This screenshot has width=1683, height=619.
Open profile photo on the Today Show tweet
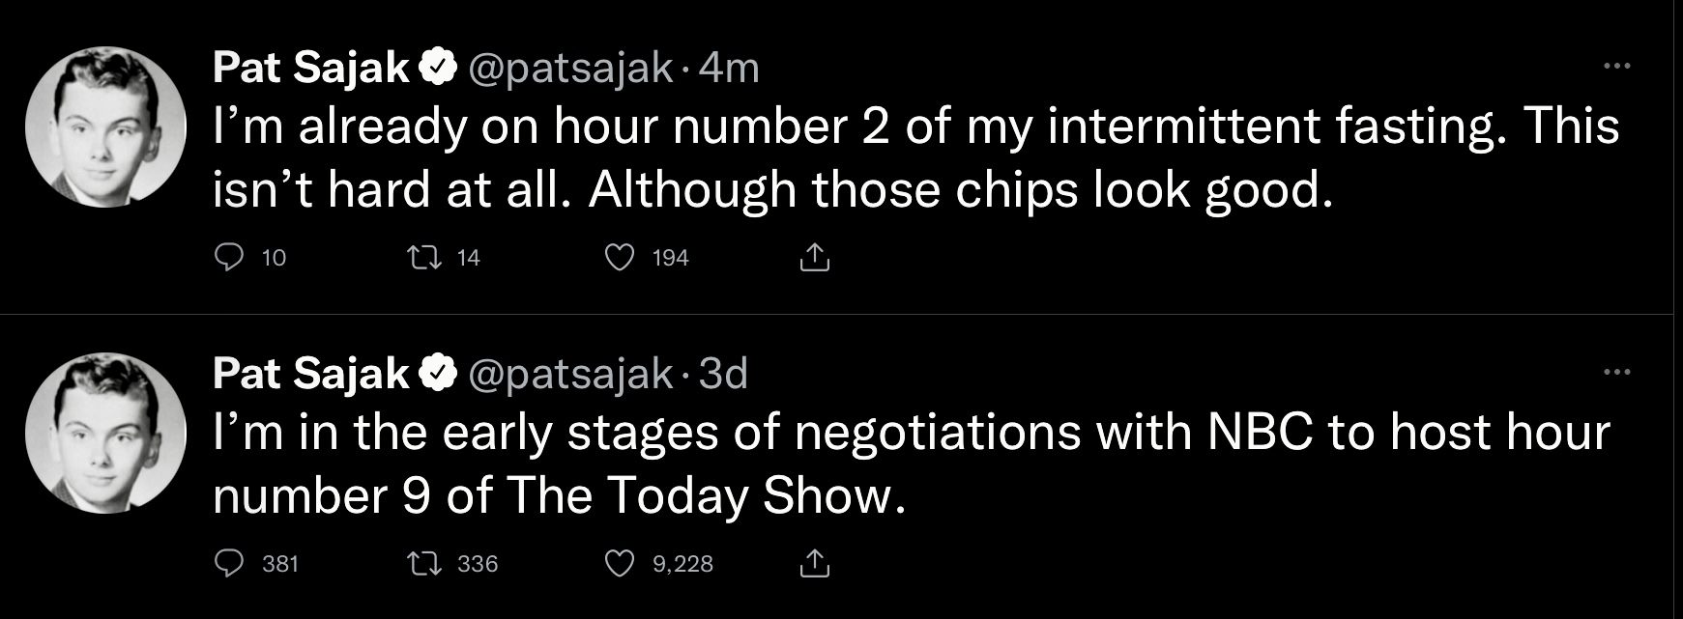click(105, 433)
